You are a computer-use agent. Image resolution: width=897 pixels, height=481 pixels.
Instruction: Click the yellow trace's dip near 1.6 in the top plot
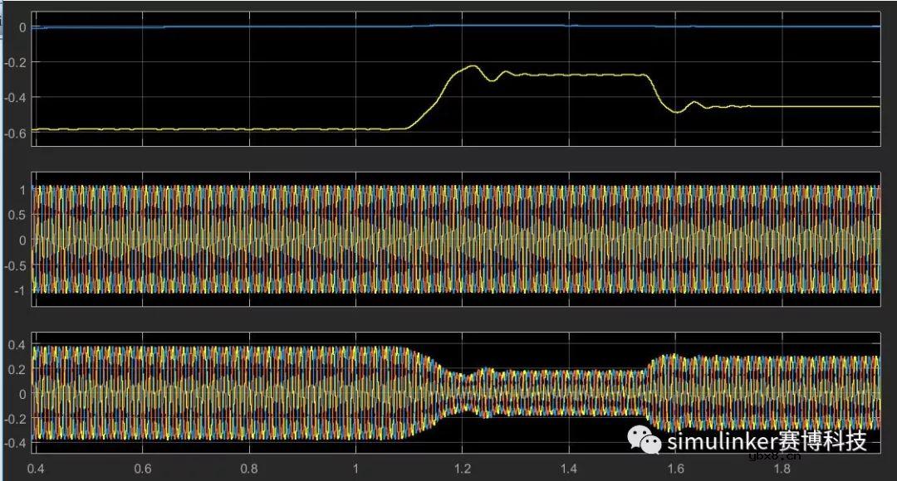(x=678, y=110)
